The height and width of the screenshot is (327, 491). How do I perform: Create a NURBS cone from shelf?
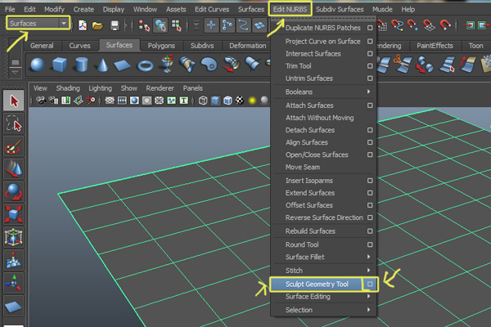pyautogui.click(x=102, y=65)
